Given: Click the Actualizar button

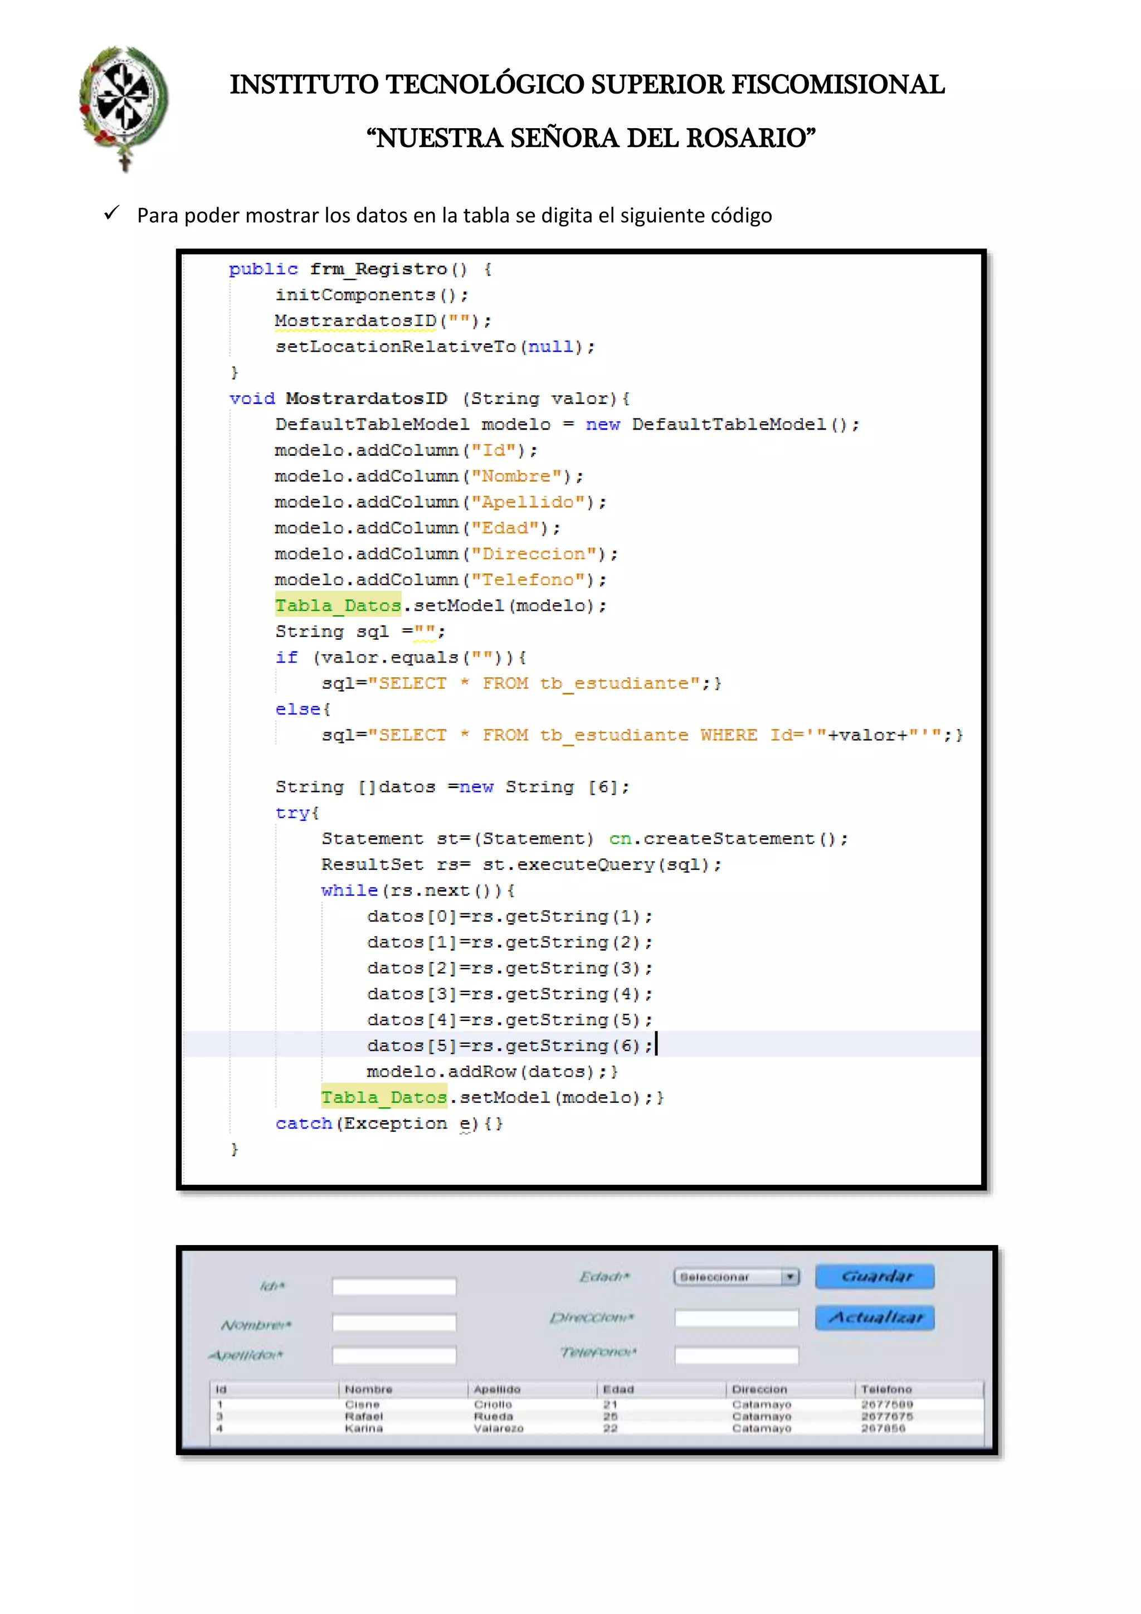Looking at the screenshot, I should (x=875, y=1318).
